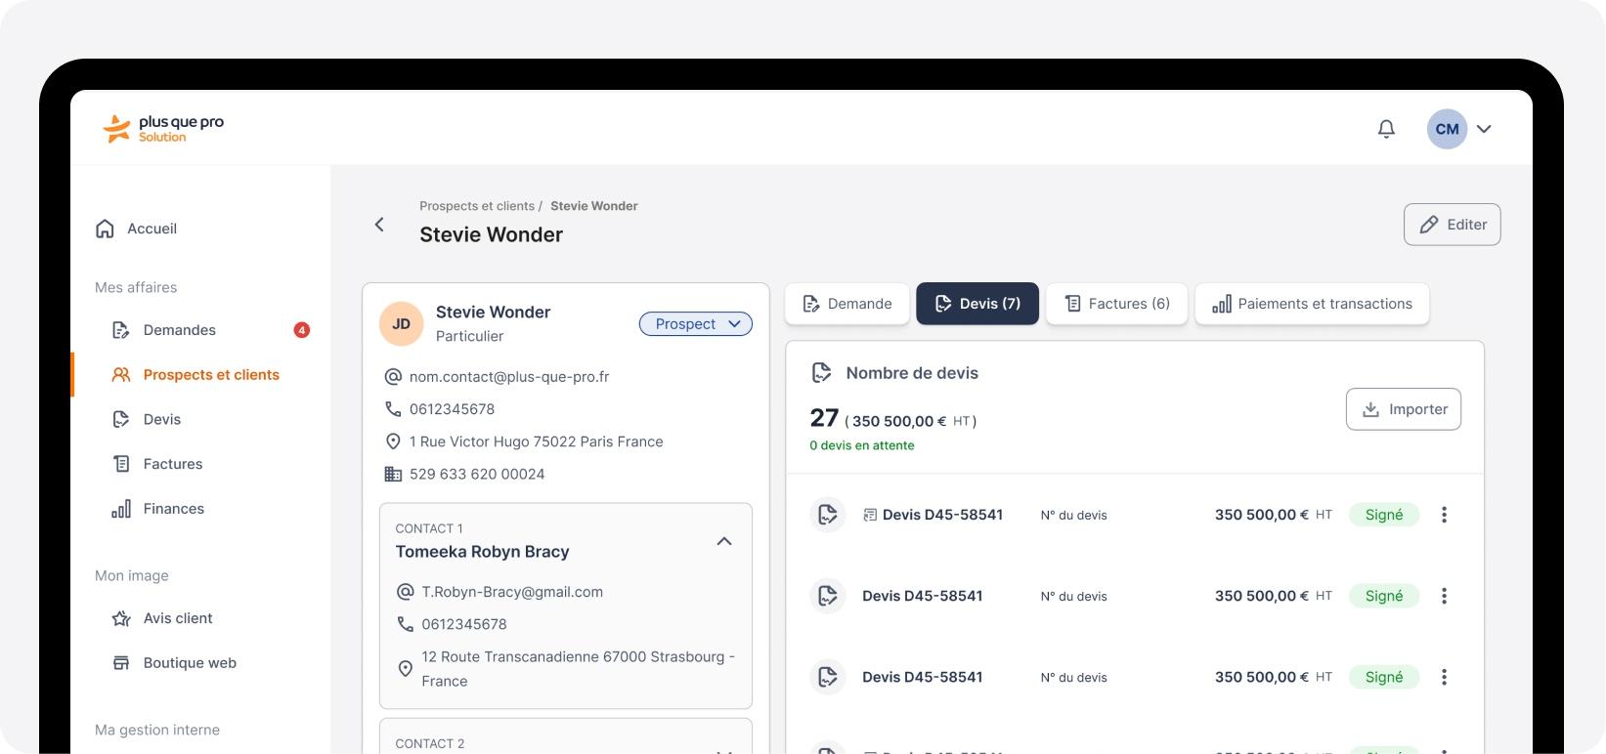Expand the CM user account menu
The height and width of the screenshot is (754, 1606).
(1483, 129)
